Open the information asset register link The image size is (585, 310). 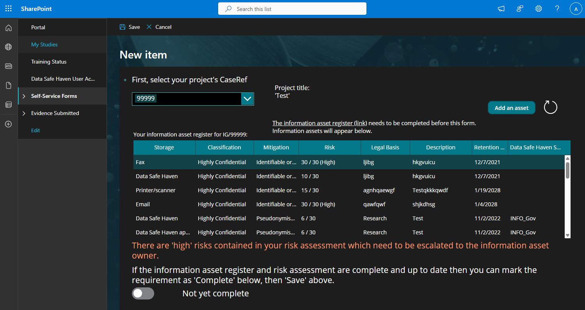(x=320, y=123)
